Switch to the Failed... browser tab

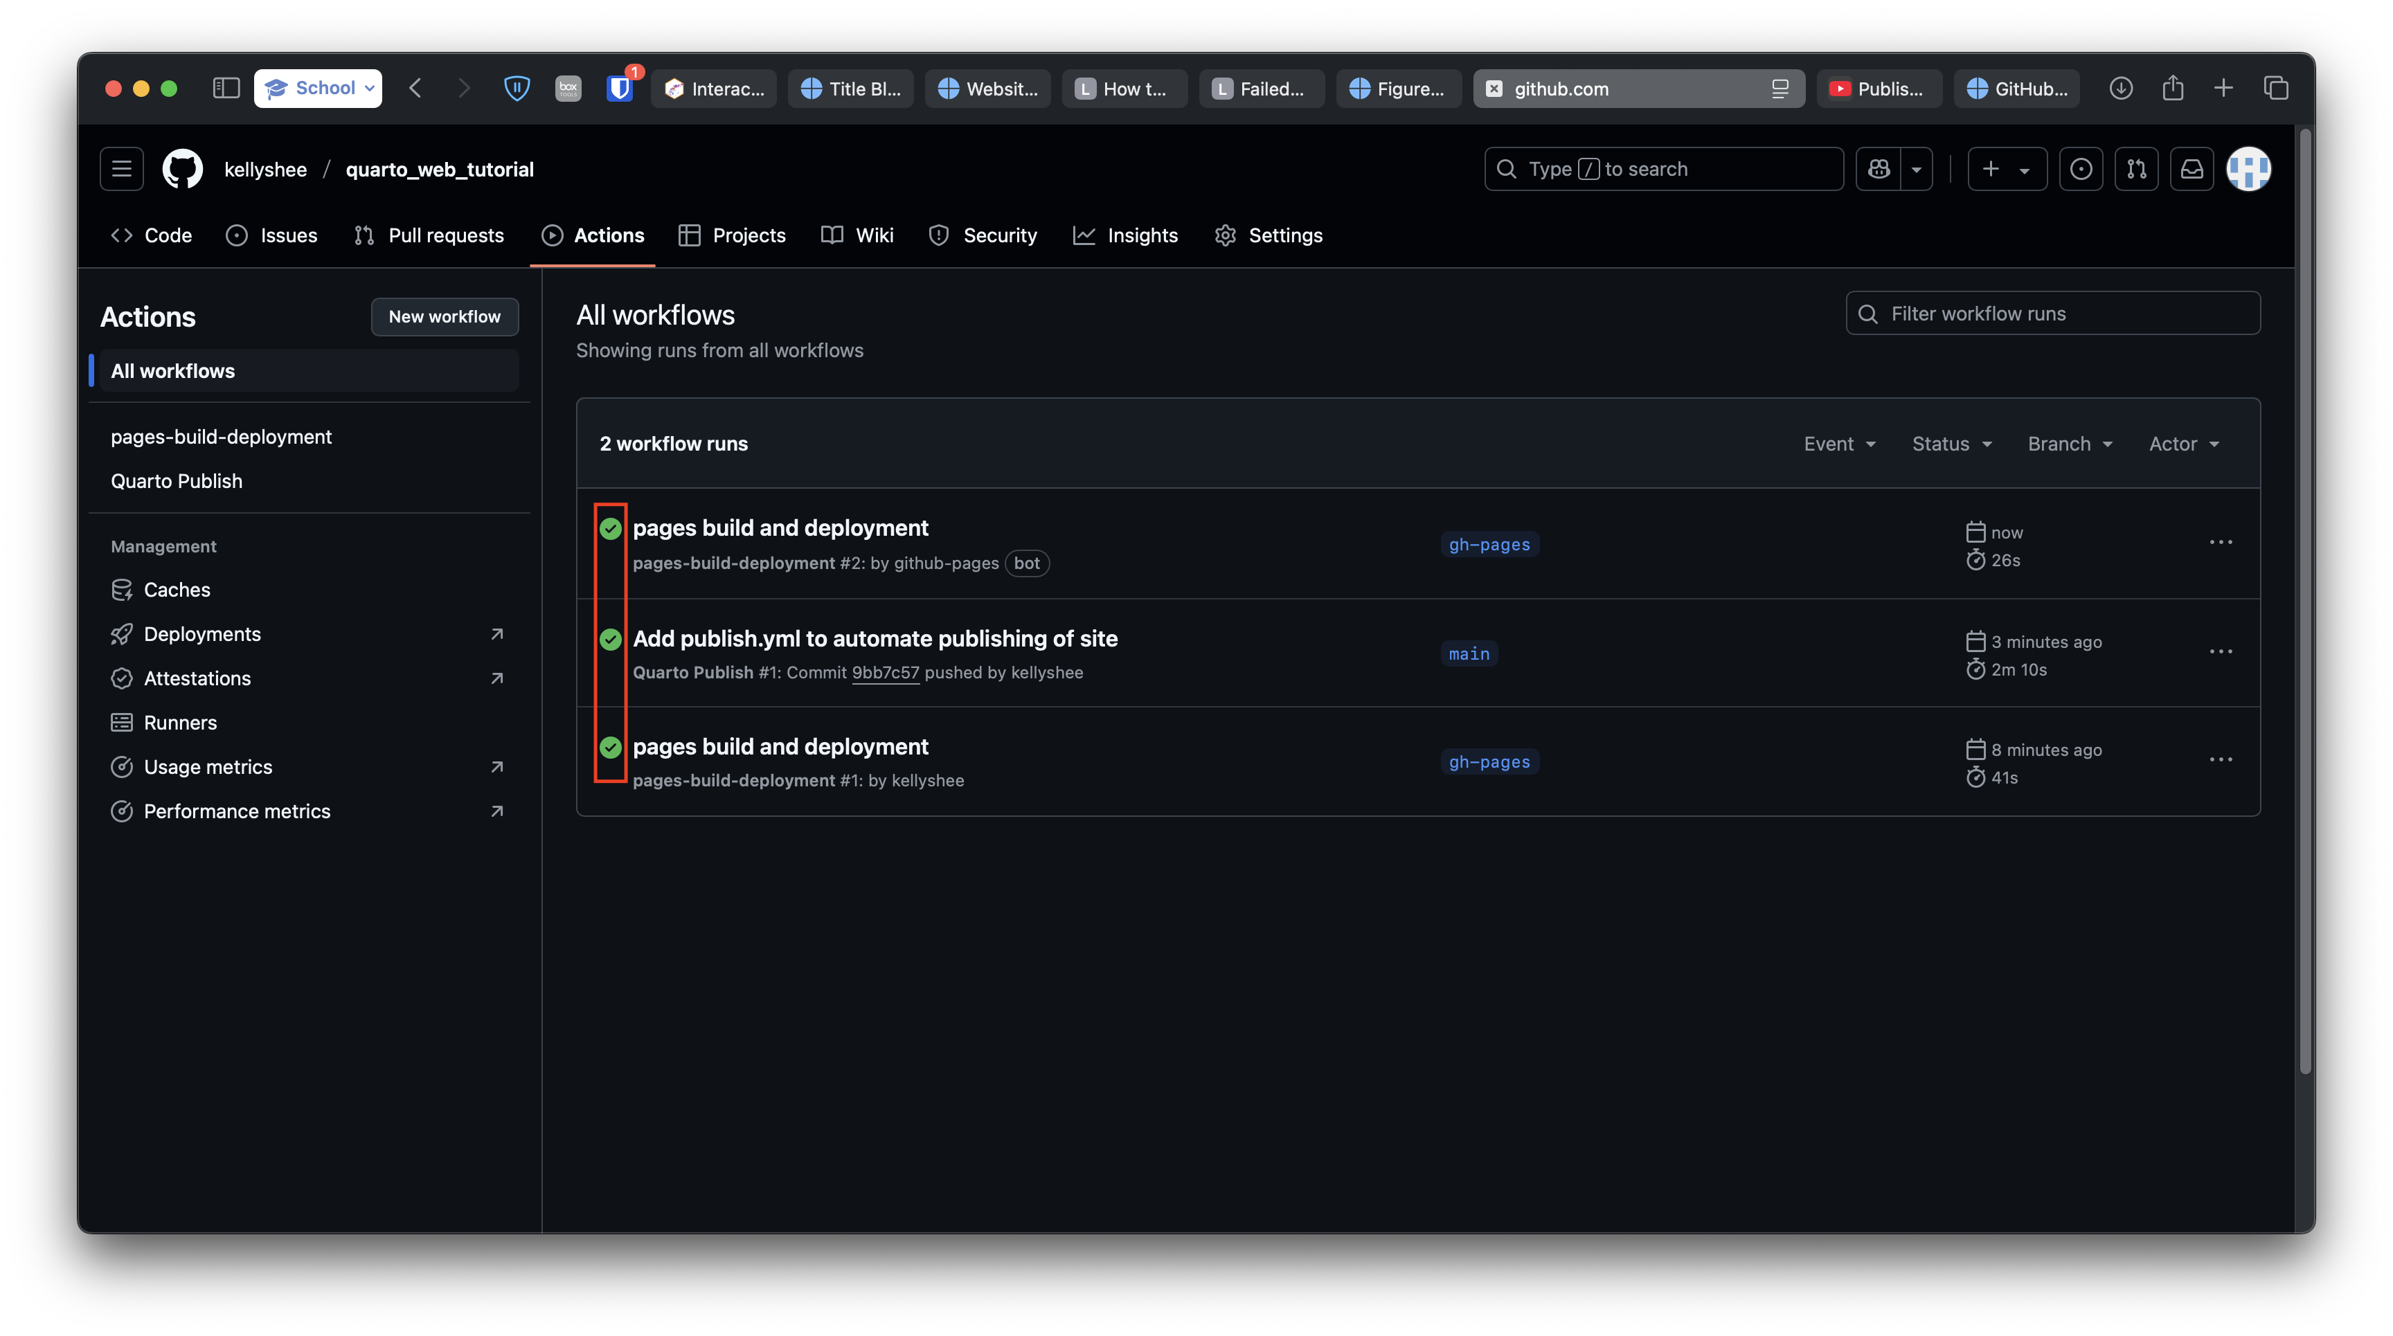(x=1262, y=88)
